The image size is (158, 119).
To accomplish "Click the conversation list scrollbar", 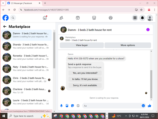I will point(54,50).
